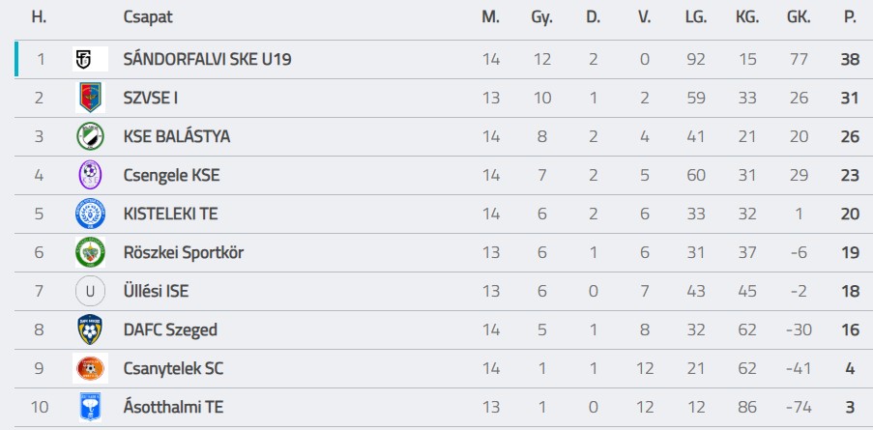Select the KSE BALÁSTYA team name

177,136
